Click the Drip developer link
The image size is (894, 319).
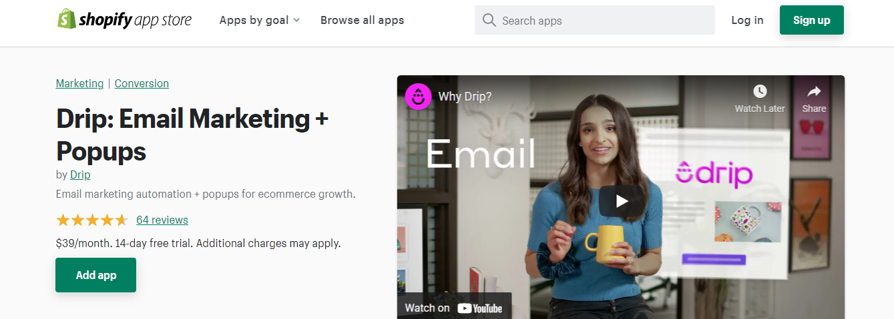point(80,174)
